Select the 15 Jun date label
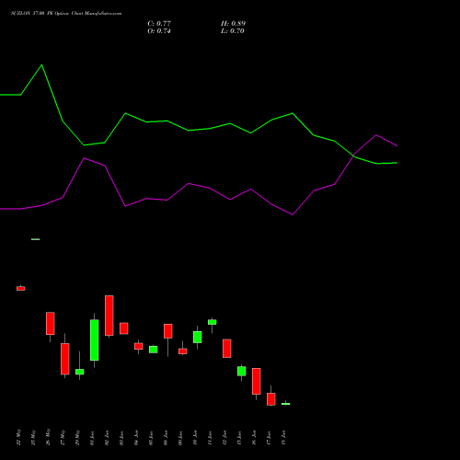Image resolution: width=460 pixels, height=460 pixels. (x=240, y=438)
